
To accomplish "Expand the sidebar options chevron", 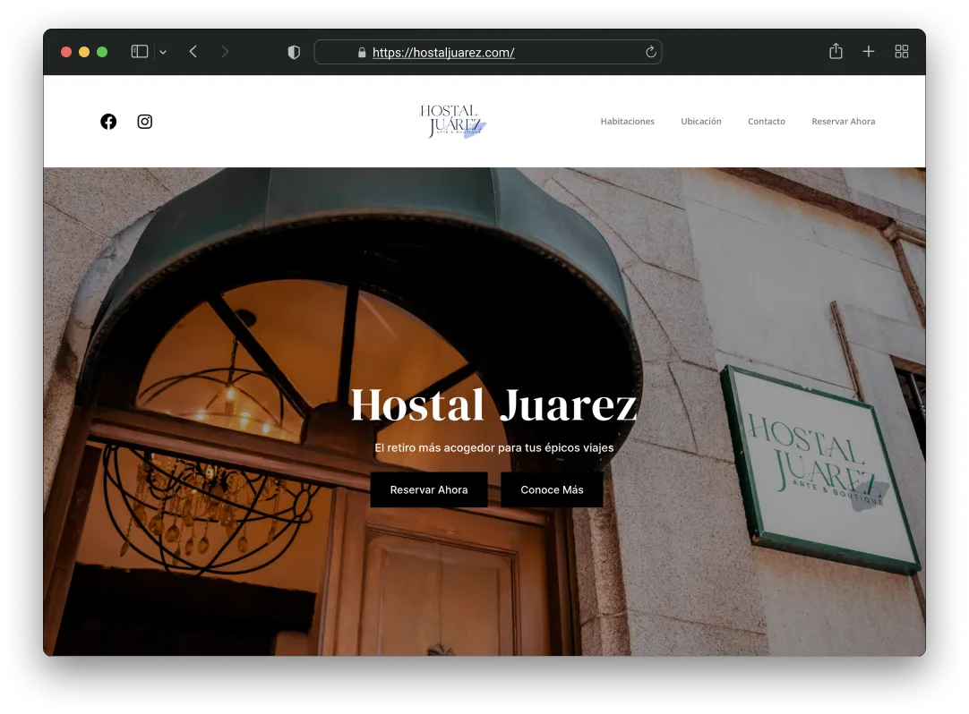I will click(x=162, y=51).
